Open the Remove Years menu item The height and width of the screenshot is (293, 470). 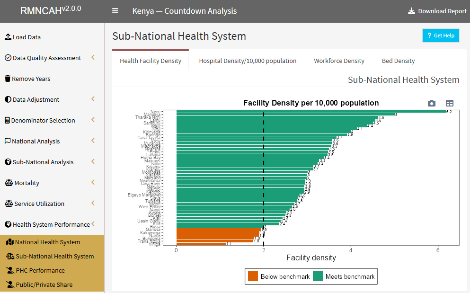(x=52, y=79)
